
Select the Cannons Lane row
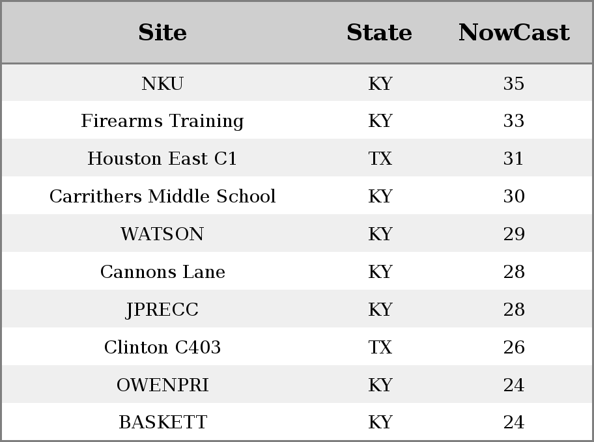point(297,271)
